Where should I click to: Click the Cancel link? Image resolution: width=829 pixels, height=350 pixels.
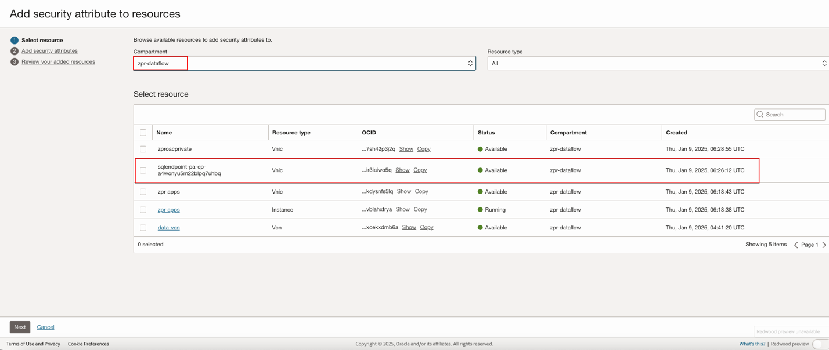45,327
